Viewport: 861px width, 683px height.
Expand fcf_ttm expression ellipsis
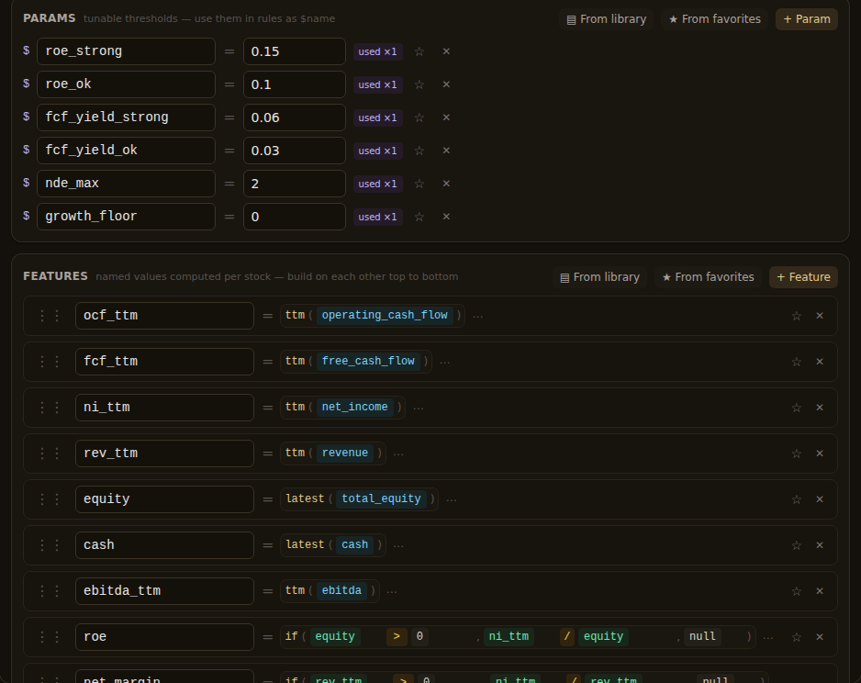tap(445, 362)
